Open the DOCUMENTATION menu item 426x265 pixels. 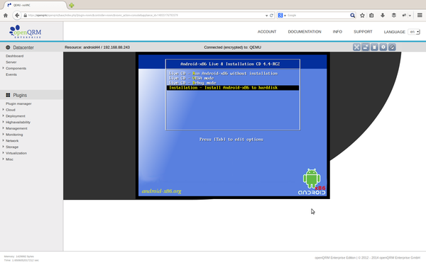pyautogui.click(x=305, y=32)
